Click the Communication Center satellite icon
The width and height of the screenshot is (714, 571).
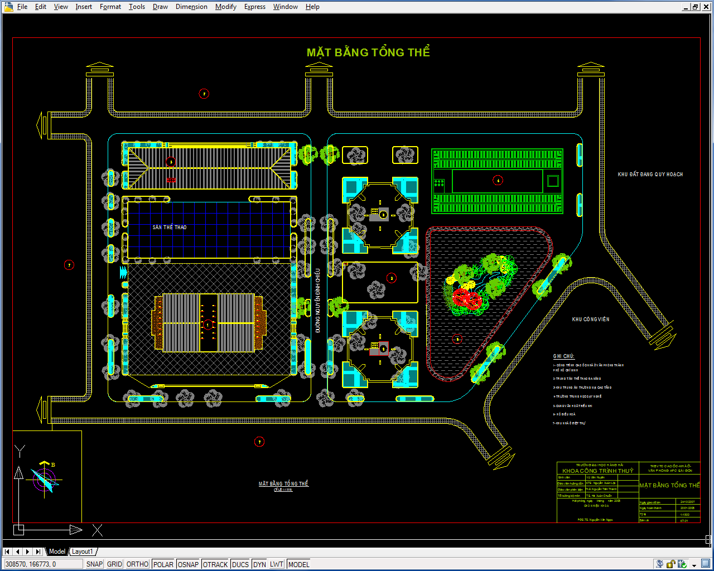pos(660,564)
